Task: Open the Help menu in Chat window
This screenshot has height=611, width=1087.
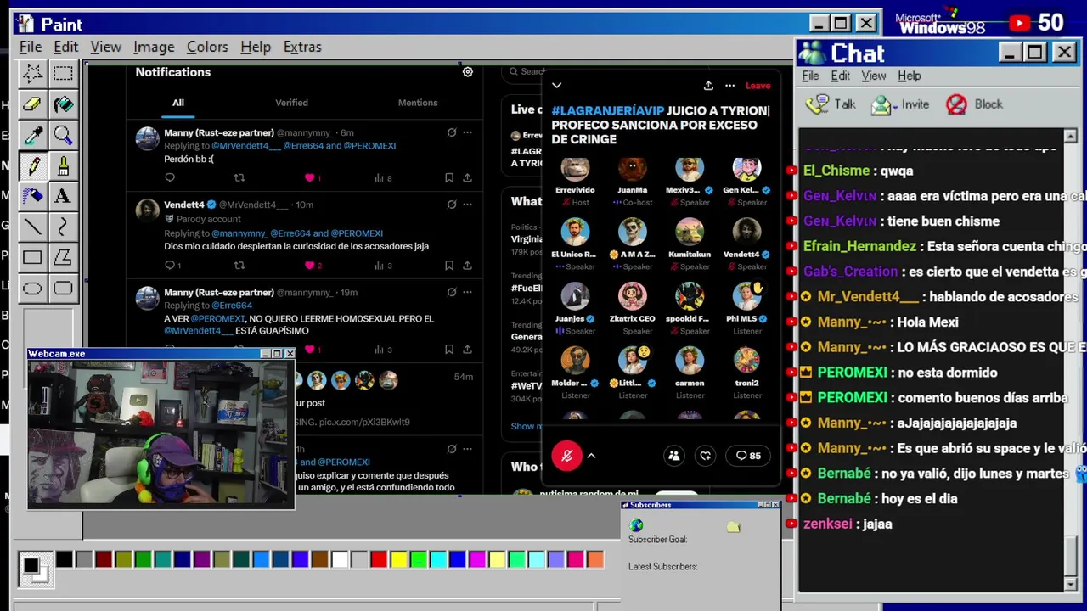Action: (910, 76)
